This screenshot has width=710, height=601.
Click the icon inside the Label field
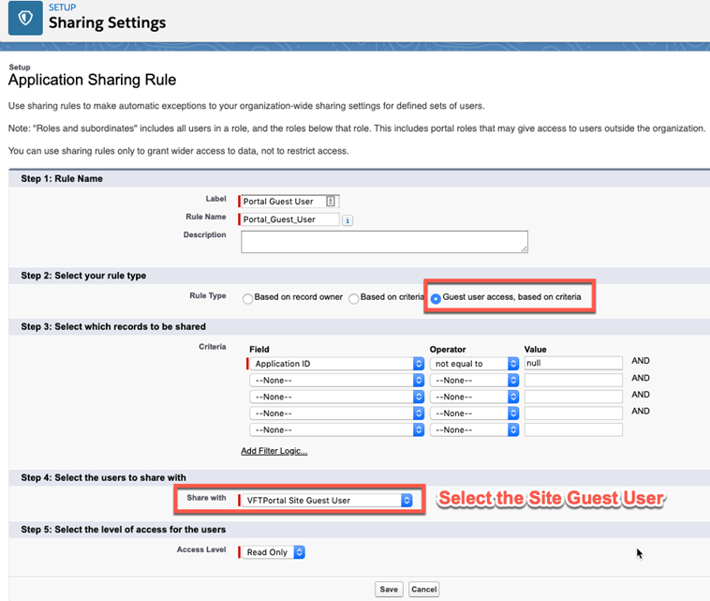pyautogui.click(x=331, y=202)
